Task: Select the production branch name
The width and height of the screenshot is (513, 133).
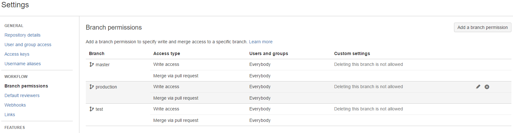Action: (x=106, y=87)
